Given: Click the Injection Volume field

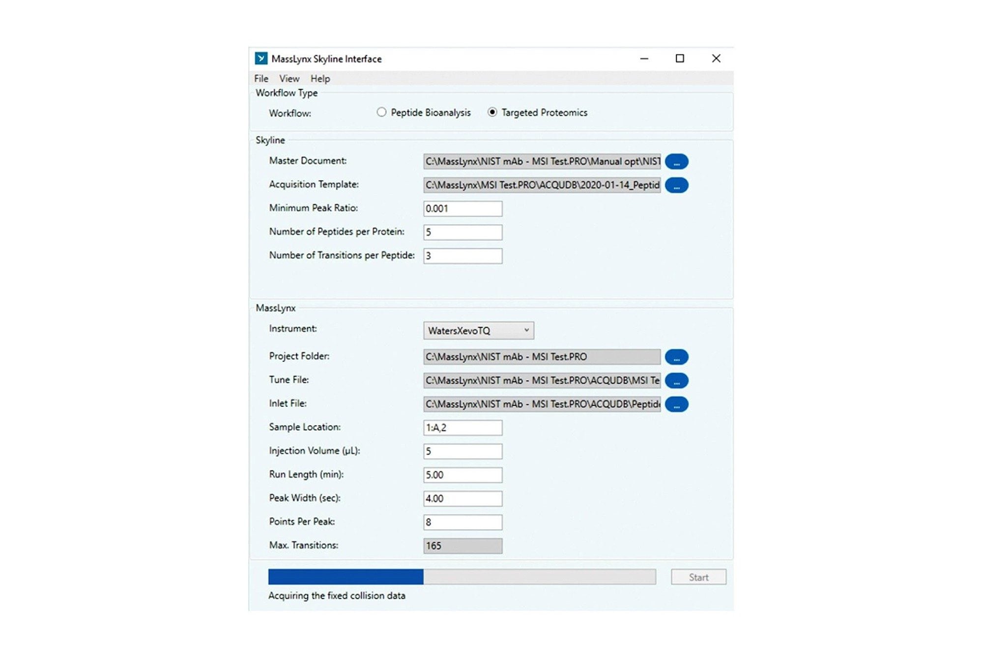Looking at the screenshot, I should click(463, 451).
